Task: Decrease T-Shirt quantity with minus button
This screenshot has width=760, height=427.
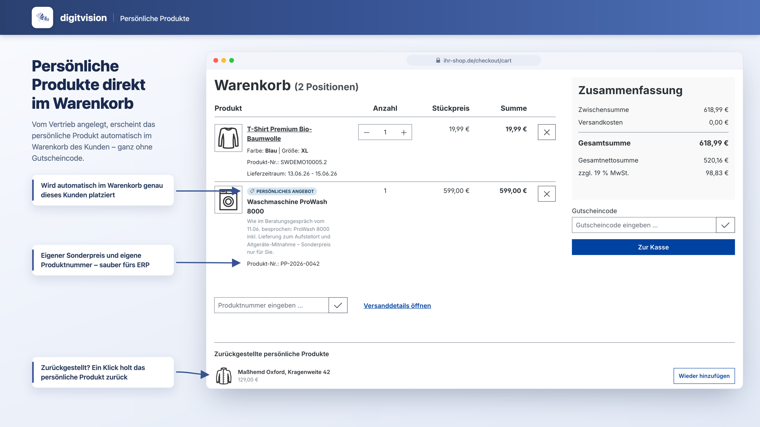Action: [367, 132]
